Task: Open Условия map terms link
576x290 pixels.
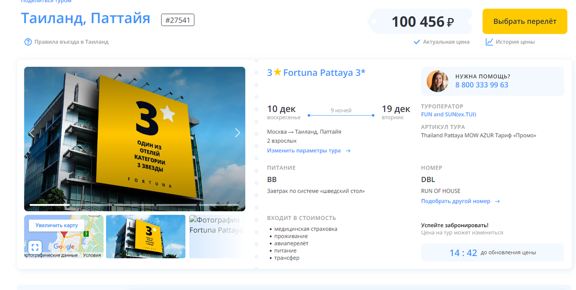Action: click(x=92, y=255)
